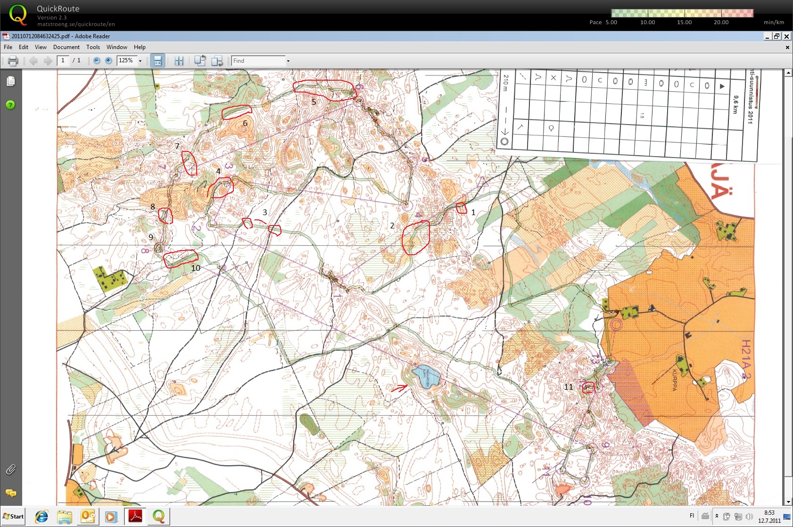This screenshot has height=527, width=793.
Task: Close the document using the menu-bar X
Action: point(787,47)
